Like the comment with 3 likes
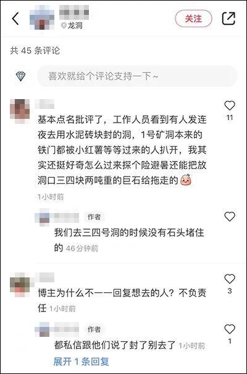The height and width of the screenshot is (374, 247). pyautogui.click(x=230, y=279)
